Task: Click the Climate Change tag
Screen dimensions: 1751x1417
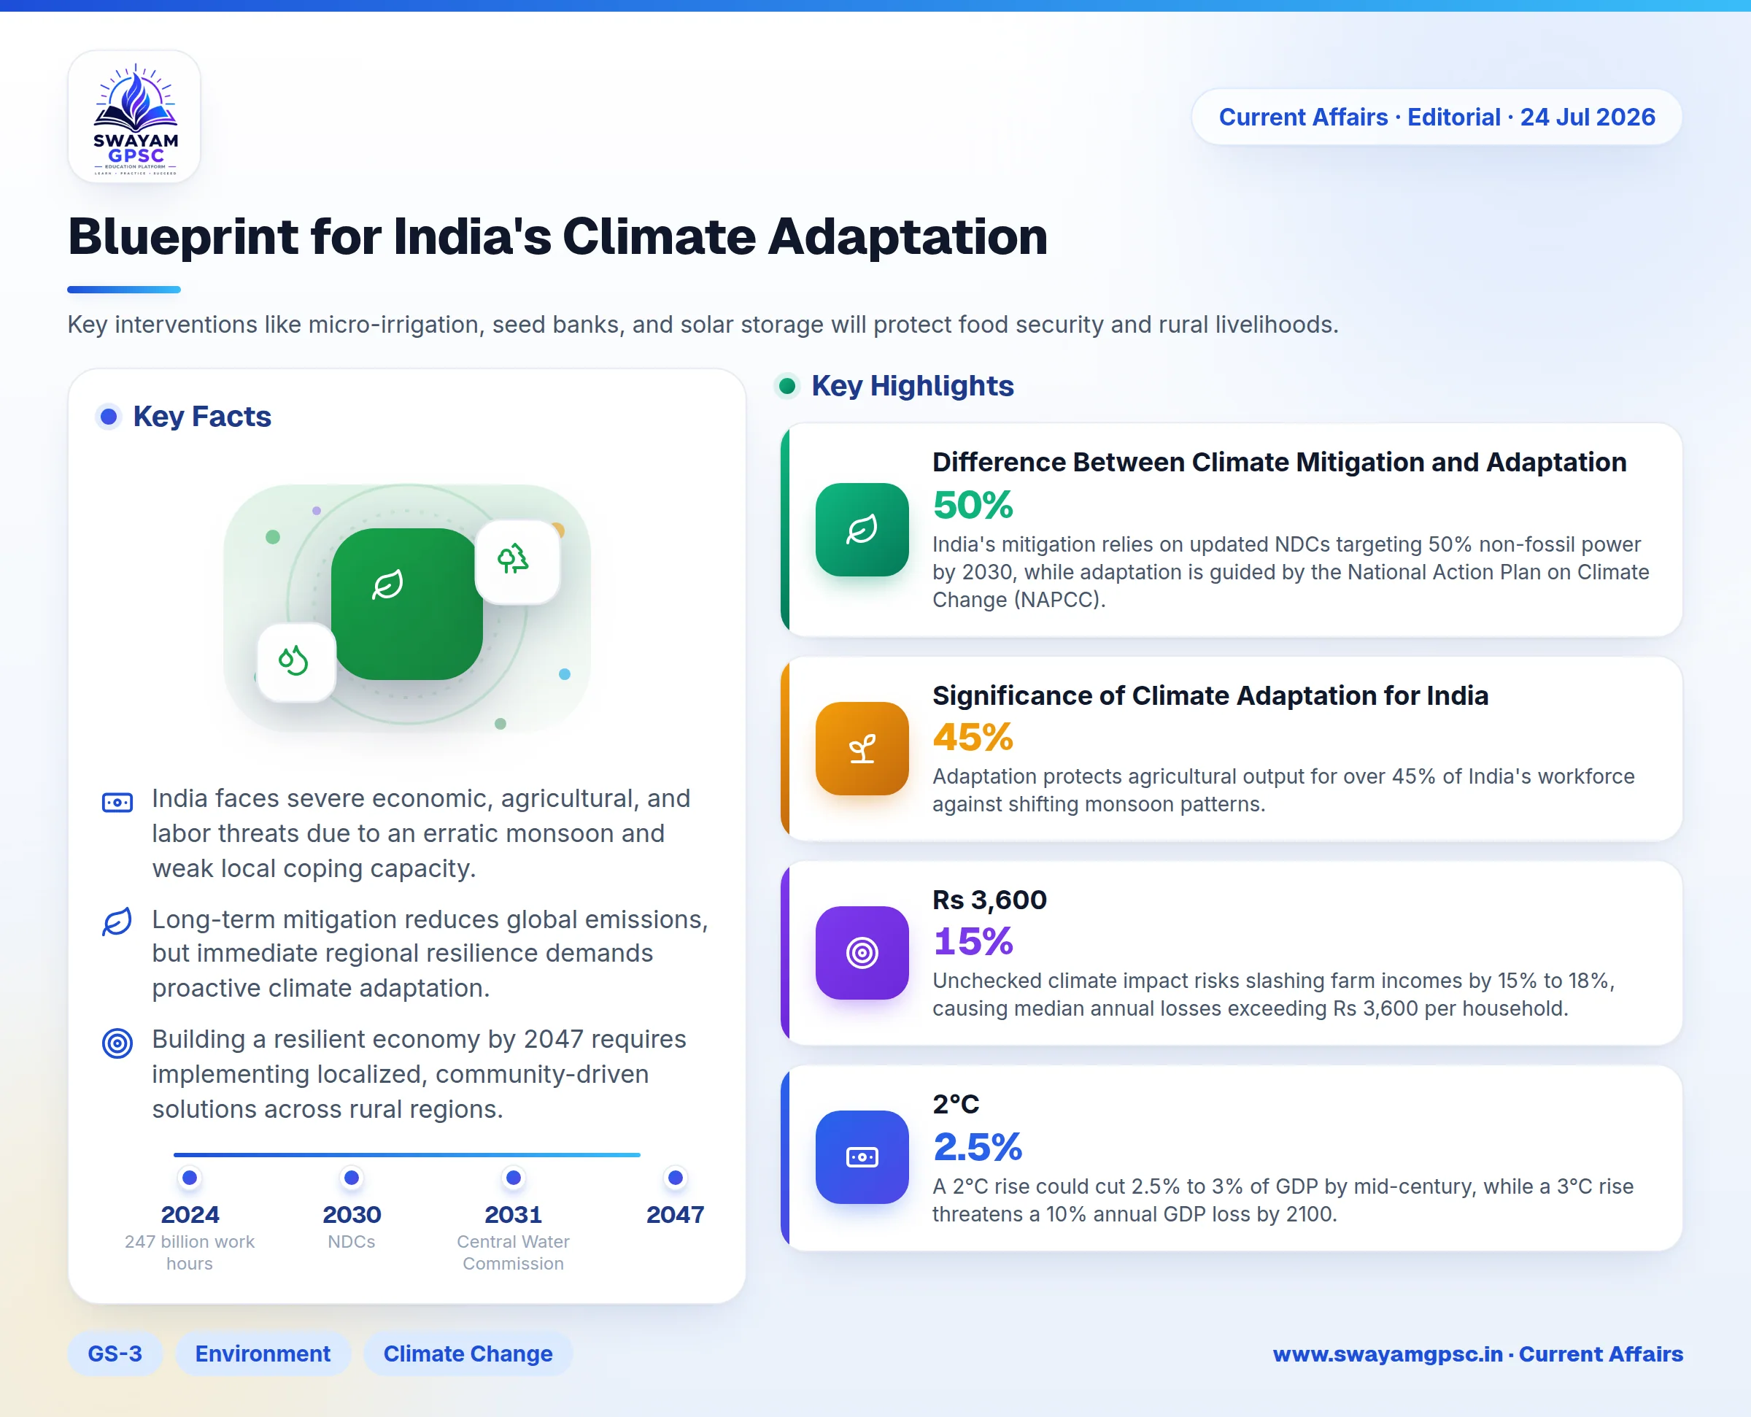Action: (468, 1354)
